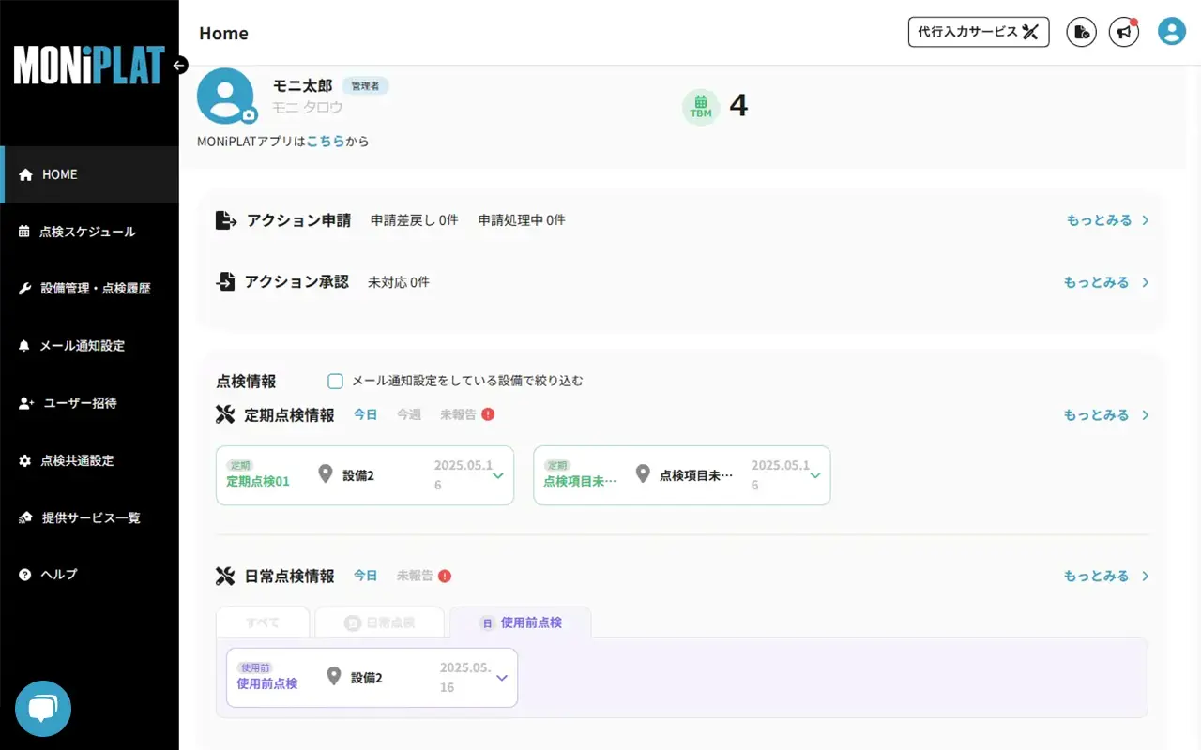Toggle the 未報告 filter in 日常点検情報
This screenshot has height=750, width=1201.
point(417,576)
